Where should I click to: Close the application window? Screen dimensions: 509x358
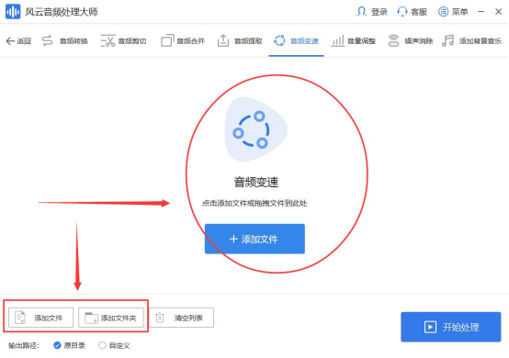[x=498, y=12]
